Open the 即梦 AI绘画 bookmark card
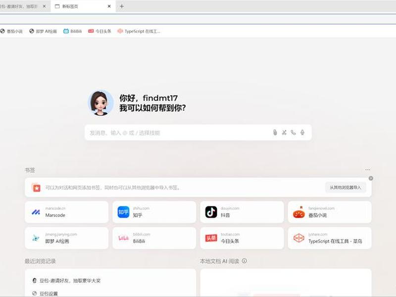Image resolution: width=396 pixels, height=297 pixels. click(x=67, y=238)
